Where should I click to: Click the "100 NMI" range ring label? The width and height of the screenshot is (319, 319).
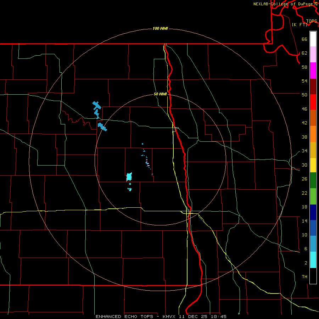coord(160,28)
